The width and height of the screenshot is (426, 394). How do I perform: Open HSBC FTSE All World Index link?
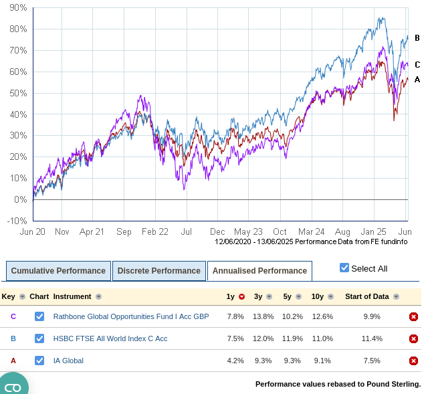tap(110, 338)
